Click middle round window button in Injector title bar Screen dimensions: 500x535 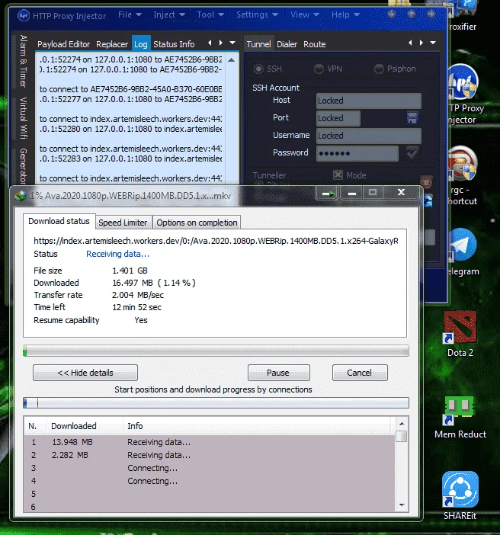pyautogui.click(x=412, y=14)
